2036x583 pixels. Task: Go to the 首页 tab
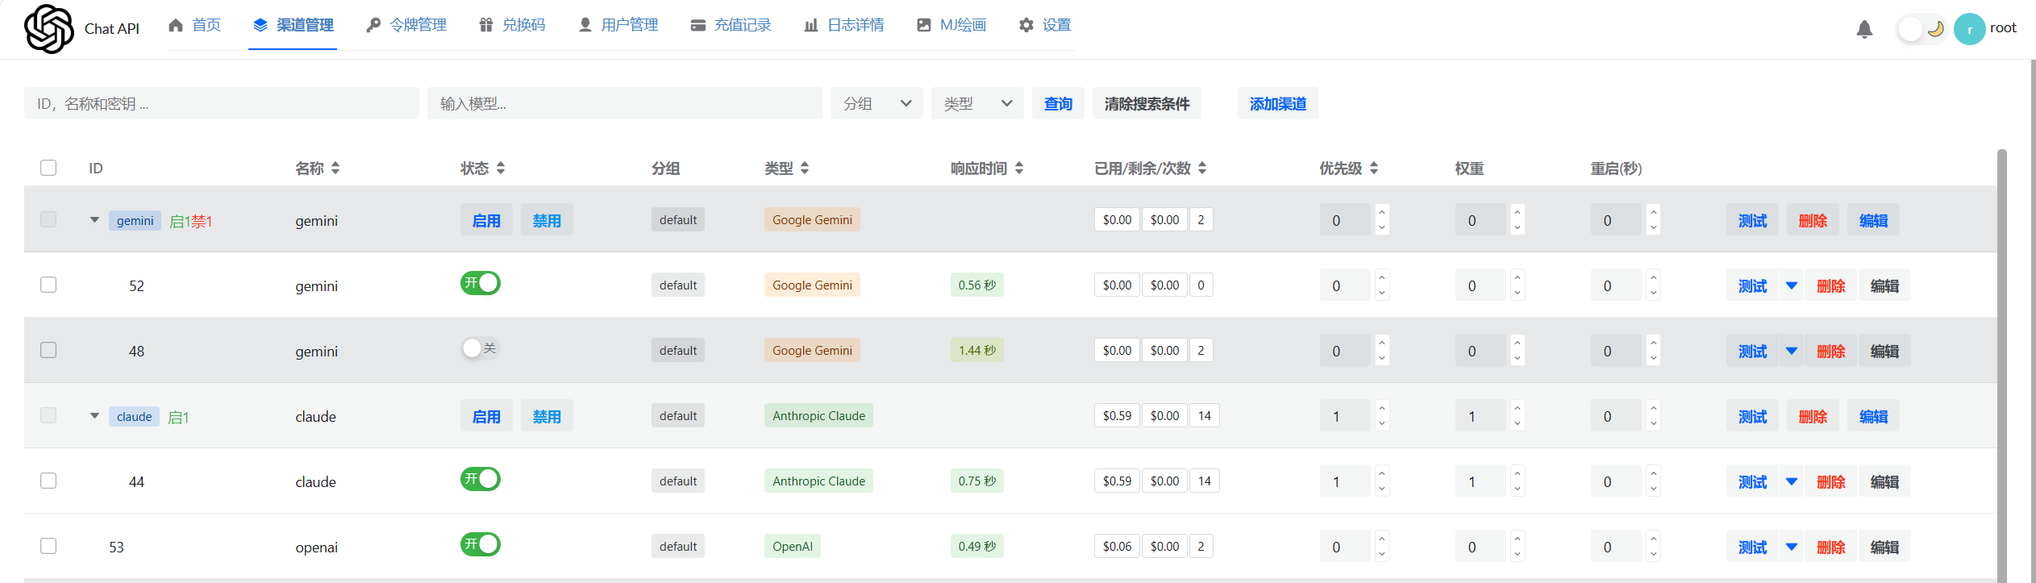click(x=194, y=25)
